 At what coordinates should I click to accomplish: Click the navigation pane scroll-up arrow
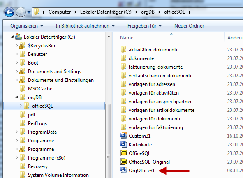click(109, 37)
